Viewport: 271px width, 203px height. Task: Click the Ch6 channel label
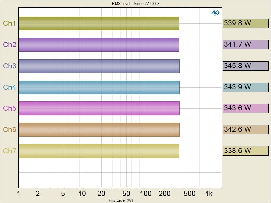9,130
